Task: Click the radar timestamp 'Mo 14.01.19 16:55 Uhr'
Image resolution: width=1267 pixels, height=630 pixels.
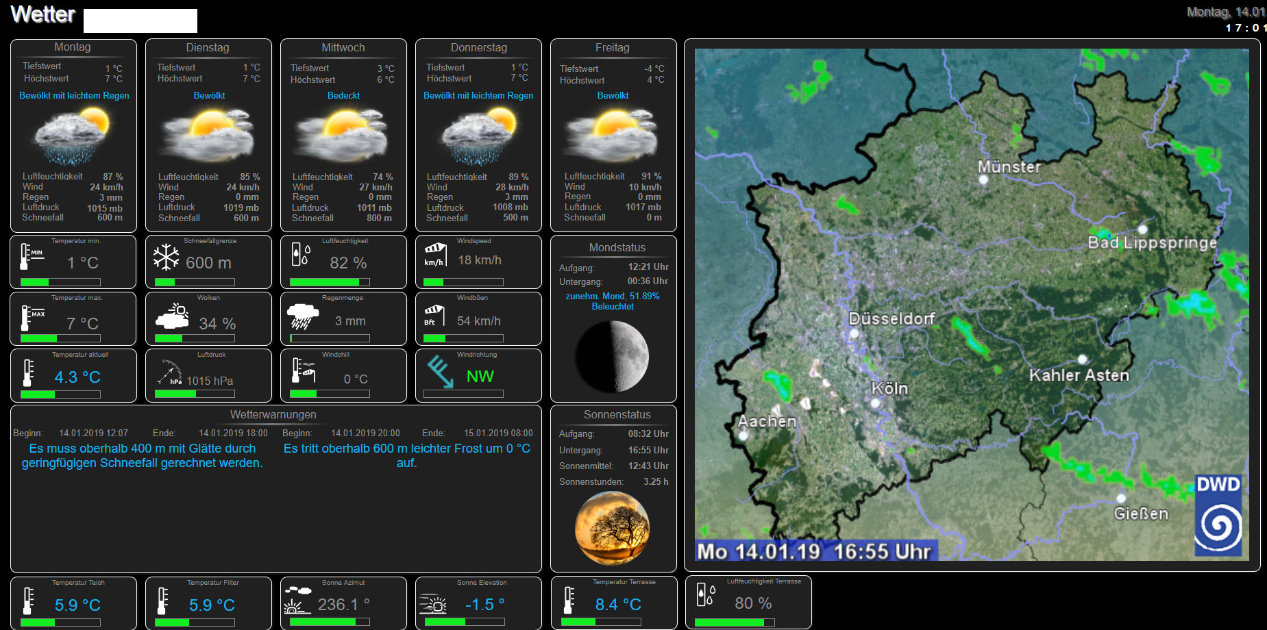Action: coord(814,551)
